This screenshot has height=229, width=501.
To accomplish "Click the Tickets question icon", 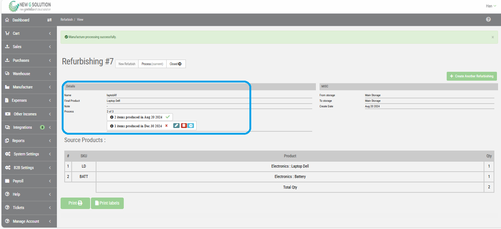I will coord(7,208).
